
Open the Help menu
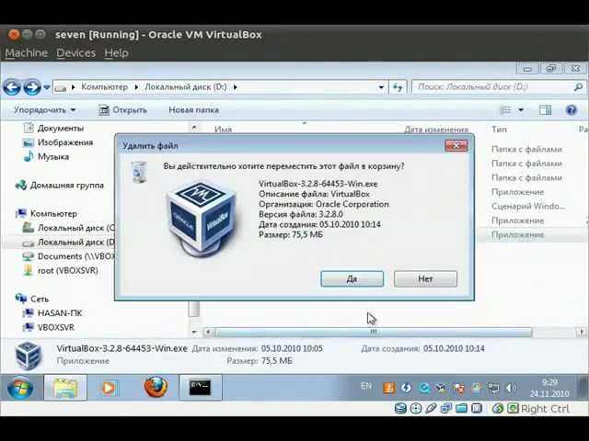pos(117,53)
